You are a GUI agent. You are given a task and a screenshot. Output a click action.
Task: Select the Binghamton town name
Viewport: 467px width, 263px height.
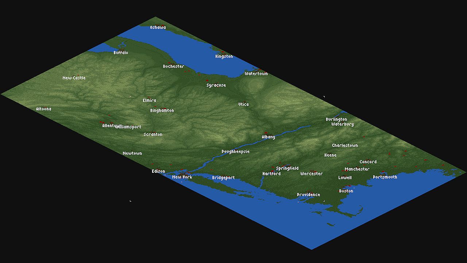click(162, 111)
